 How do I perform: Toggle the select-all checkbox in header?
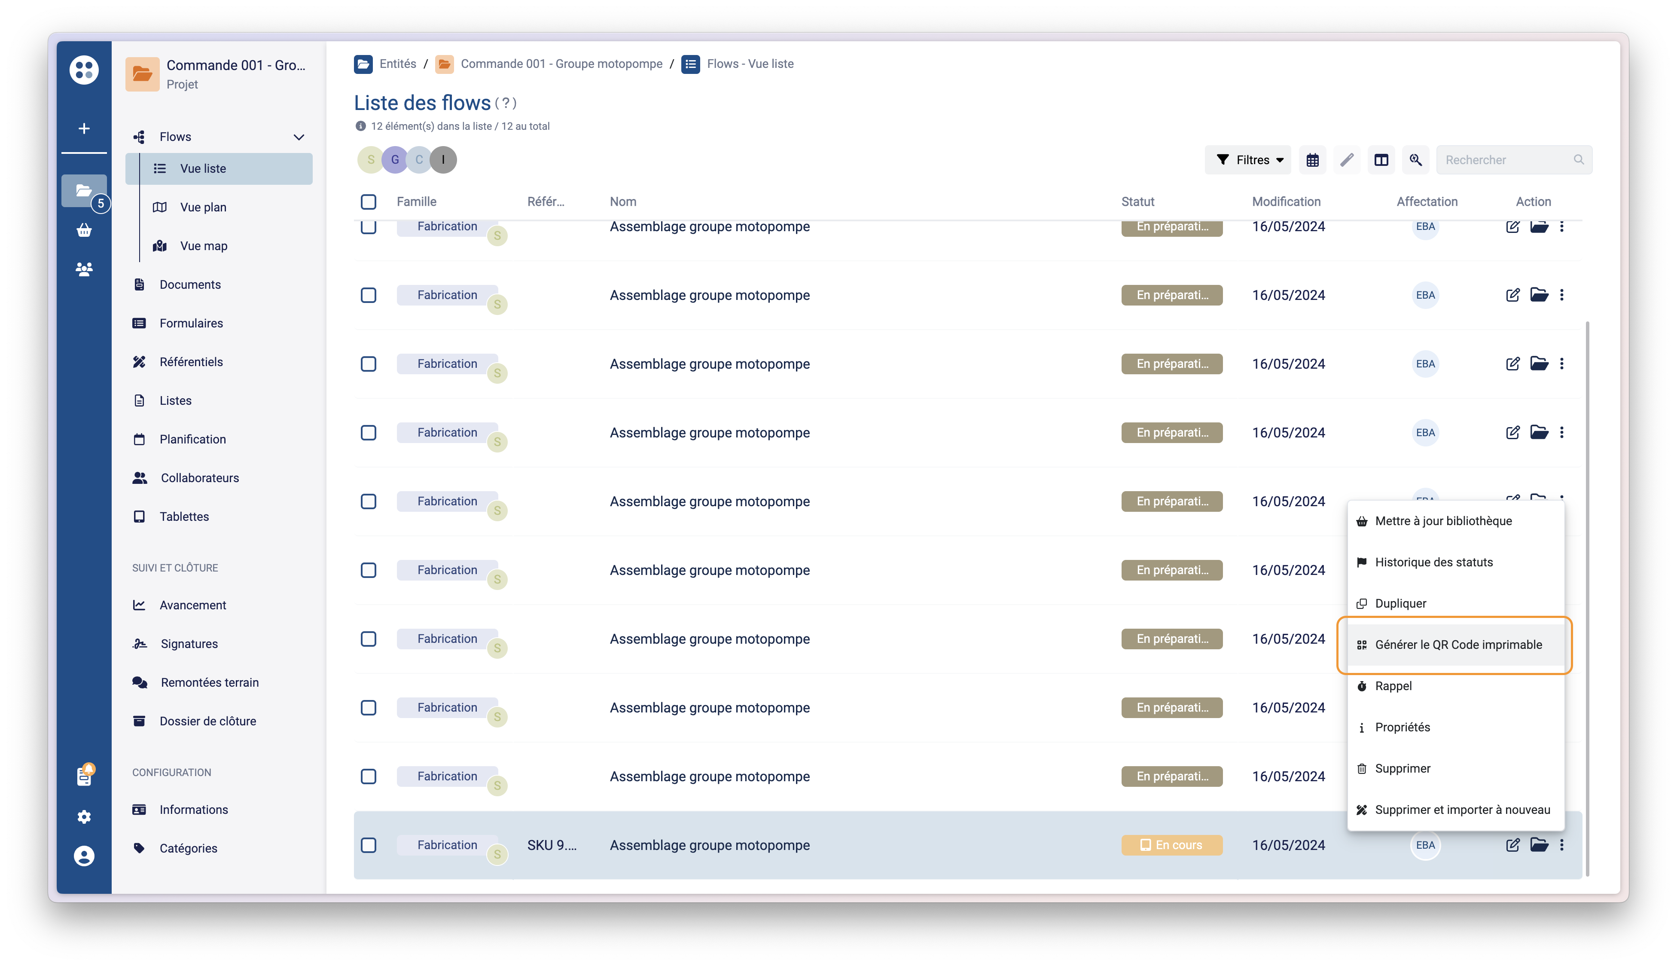tap(368, 202)
